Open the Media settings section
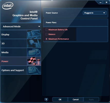Image resolution: width=110 pixels, height=103 pixels. [x=14, y=52]
